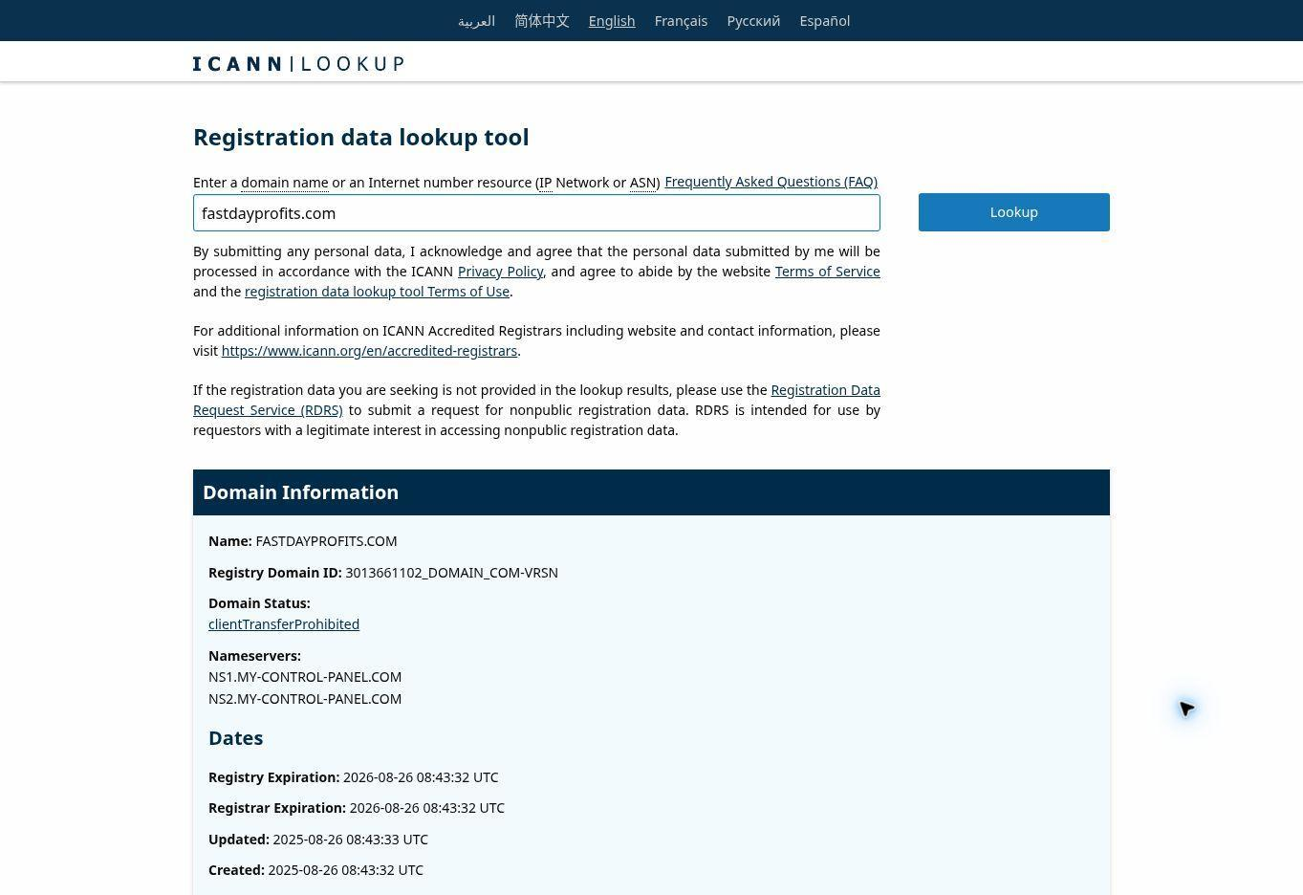The width and height of the screenshot is (1303, 895).
Task: Select English language option
Action: point(612,21)
